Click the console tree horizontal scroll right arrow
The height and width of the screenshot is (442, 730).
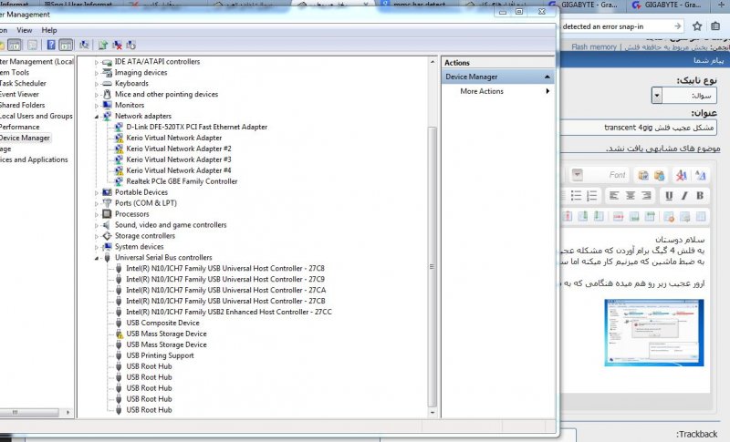click(x=68, y=412)
